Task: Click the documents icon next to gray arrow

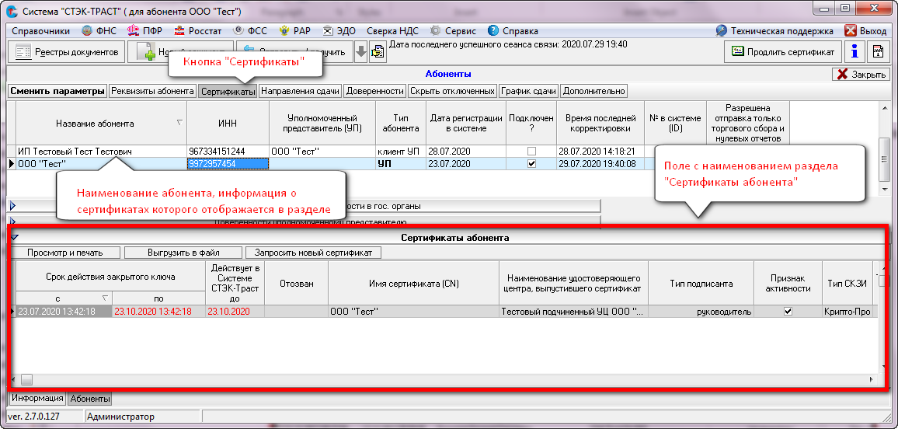Action: click(377, 52)
